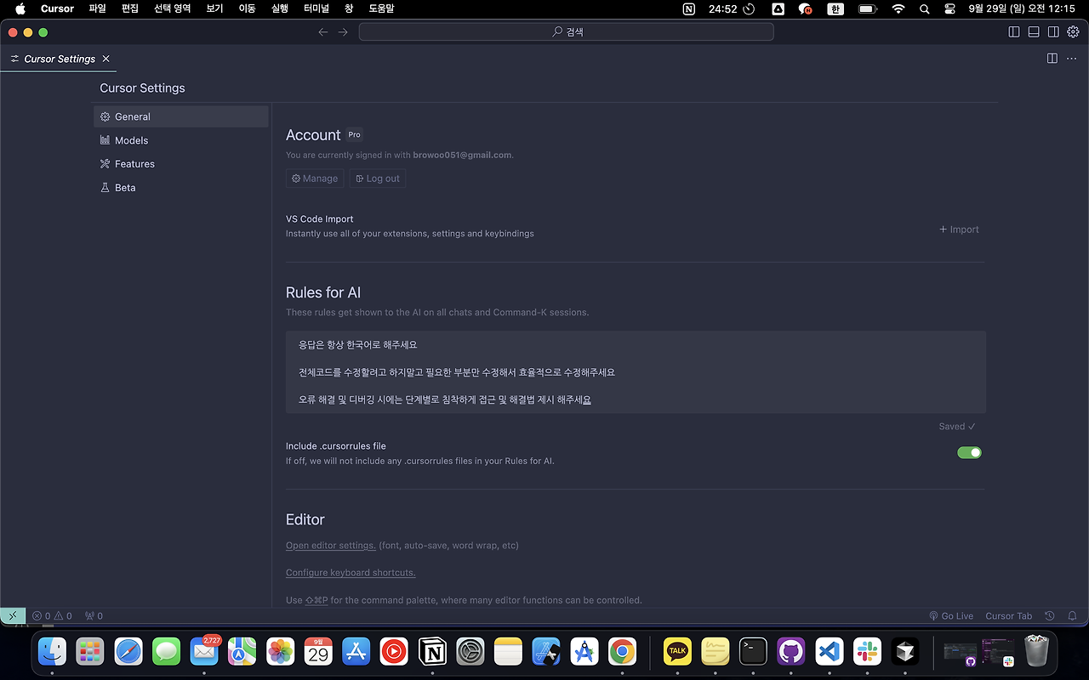The image size is (1089, 680).
Task: Launch Visual Studio Code from the Dock
Action: (830, 652)
